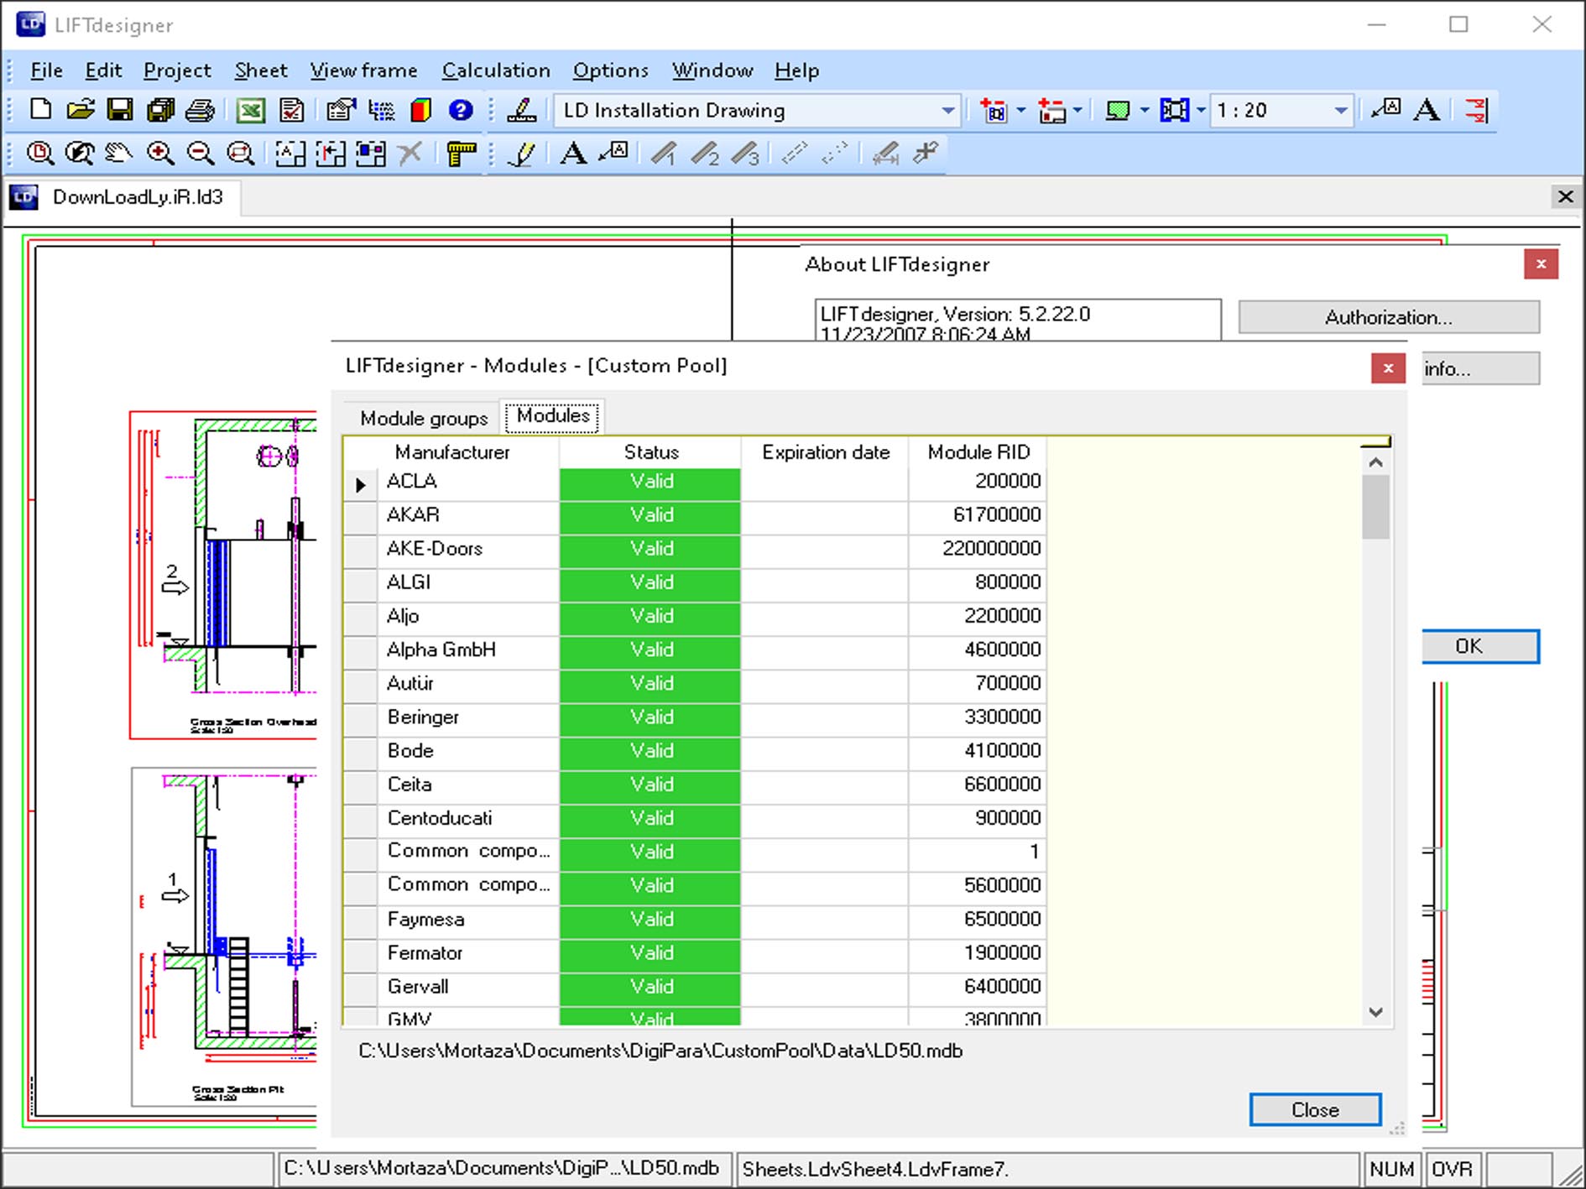Click the Excel export icon
The width and height of the screenshot is (1586, 1189).
coord(250,110)
